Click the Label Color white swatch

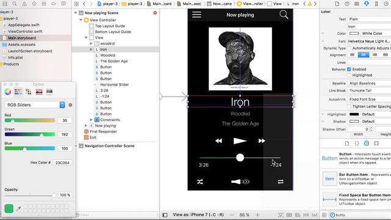tap(354, 34)
